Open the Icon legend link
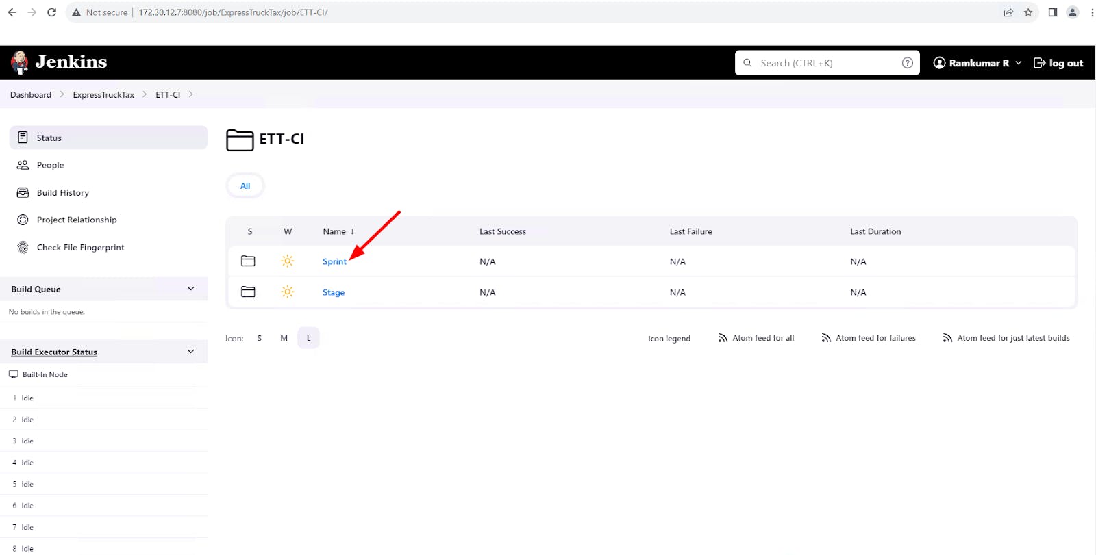This screenshot has width=1096, height=555. tap(669, 338)
